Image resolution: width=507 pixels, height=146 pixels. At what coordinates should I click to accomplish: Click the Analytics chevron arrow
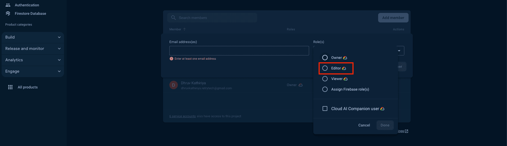pyautogui.click(x=59, y=60)
